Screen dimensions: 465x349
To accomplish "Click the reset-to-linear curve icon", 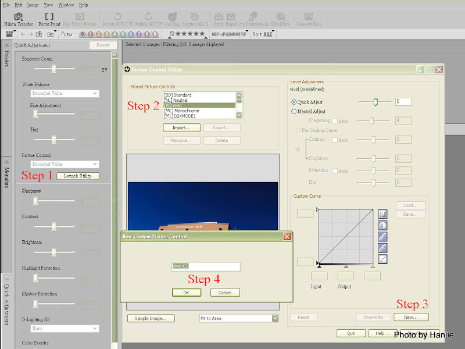I will (382, 259).
